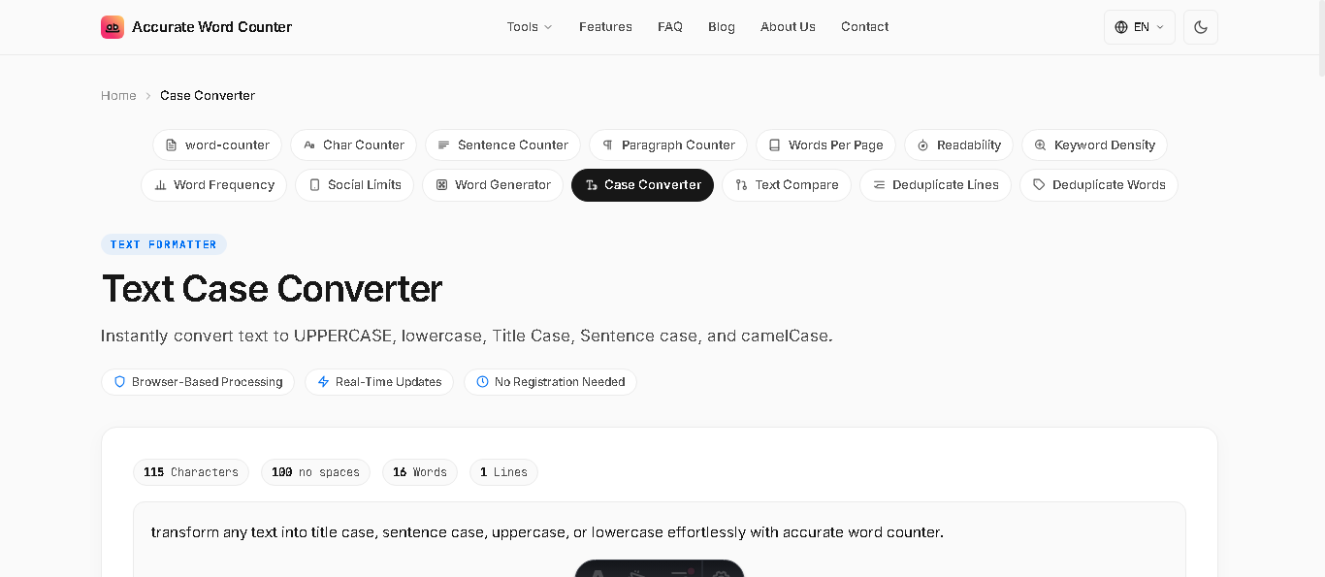Click the Real-Time Updates badge
Image resolution: width=1325 pixels, height=577 pixels.
coord(379,382)
